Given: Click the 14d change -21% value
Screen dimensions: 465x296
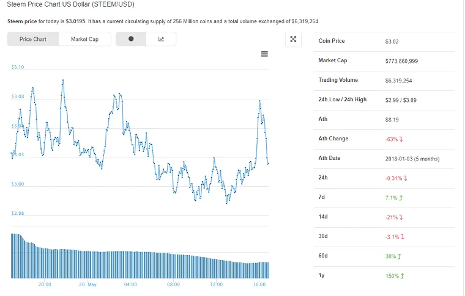Looking at the screenshot, I should (394, 217).
